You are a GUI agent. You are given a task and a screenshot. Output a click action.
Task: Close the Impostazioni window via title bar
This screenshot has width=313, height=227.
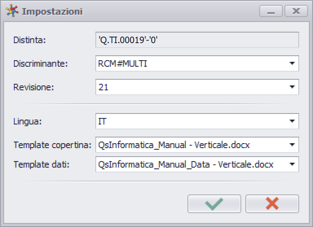296,11
